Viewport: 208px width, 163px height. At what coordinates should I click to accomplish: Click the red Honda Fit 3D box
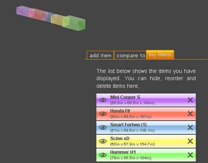[38, 14]
